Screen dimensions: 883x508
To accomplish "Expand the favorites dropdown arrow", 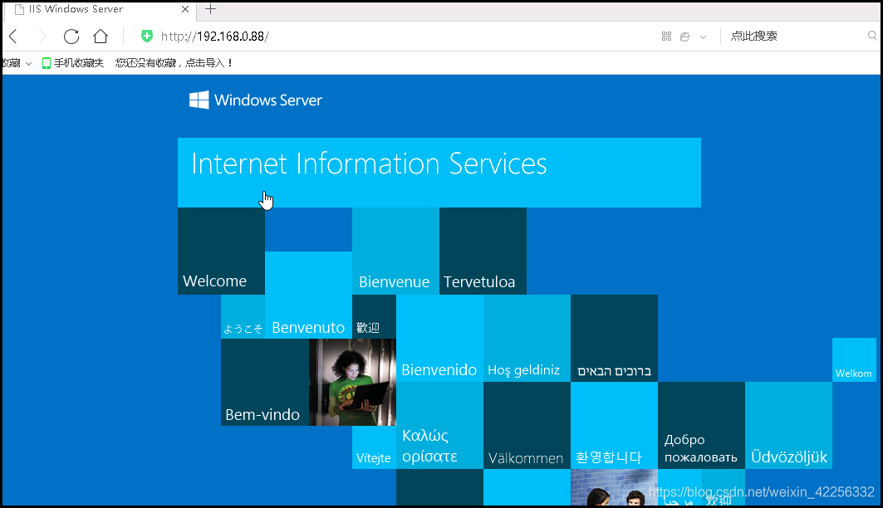I will tap(29, 64).
